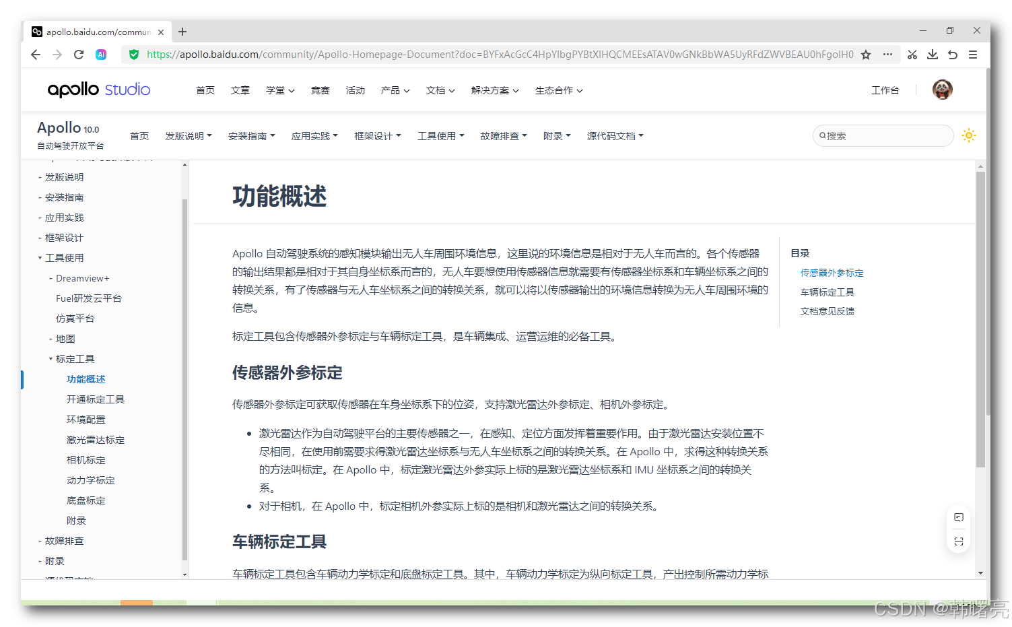Open the 发版说明 dropdown in docs navbar

189,136
